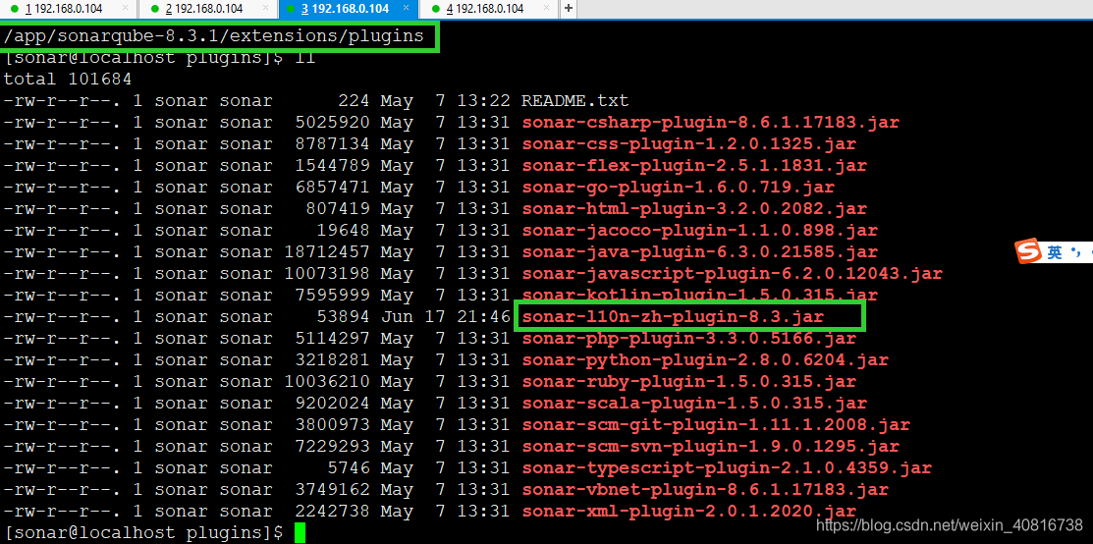Open a new session with plus button

pyautogui.click(x=569, y=9)
